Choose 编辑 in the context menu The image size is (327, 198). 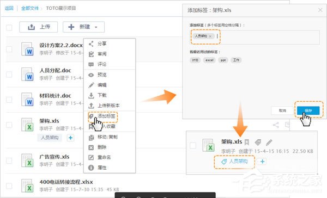[x=110, y=85]
